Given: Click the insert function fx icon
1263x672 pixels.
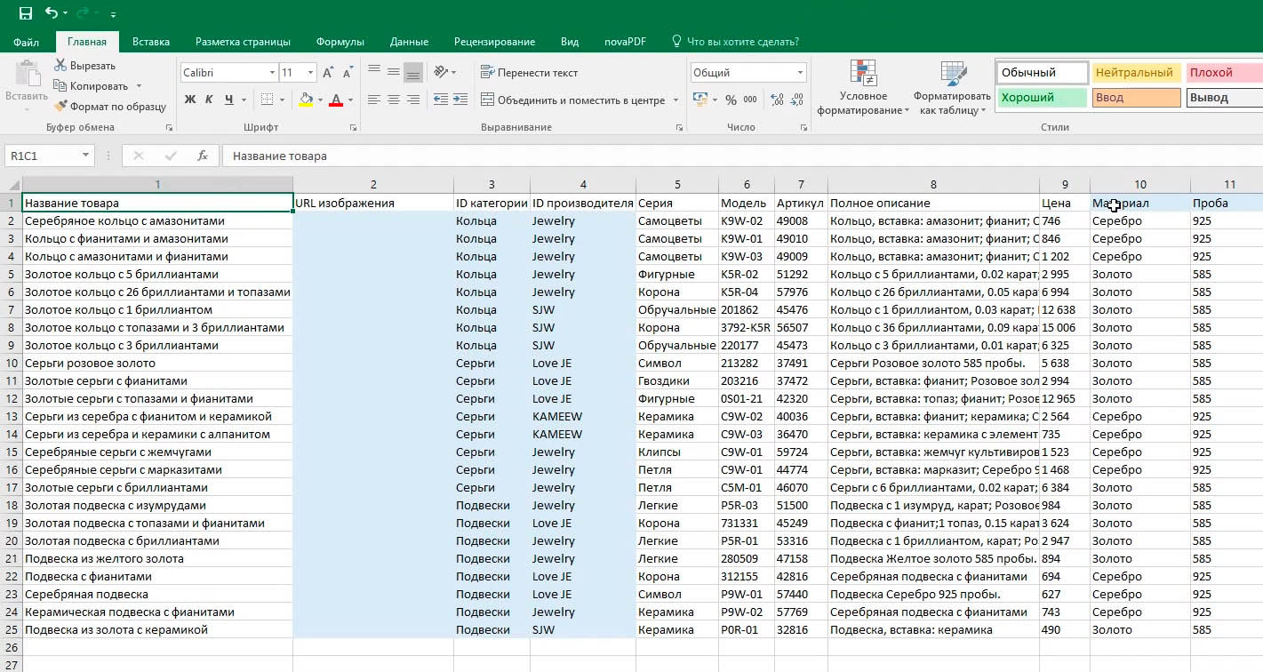Looking at the screenshot, I should coord(202,156).
